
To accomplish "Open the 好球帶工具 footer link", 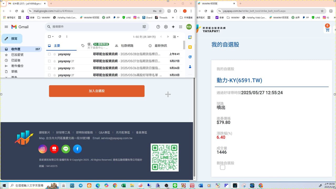I will pos(63,133).
